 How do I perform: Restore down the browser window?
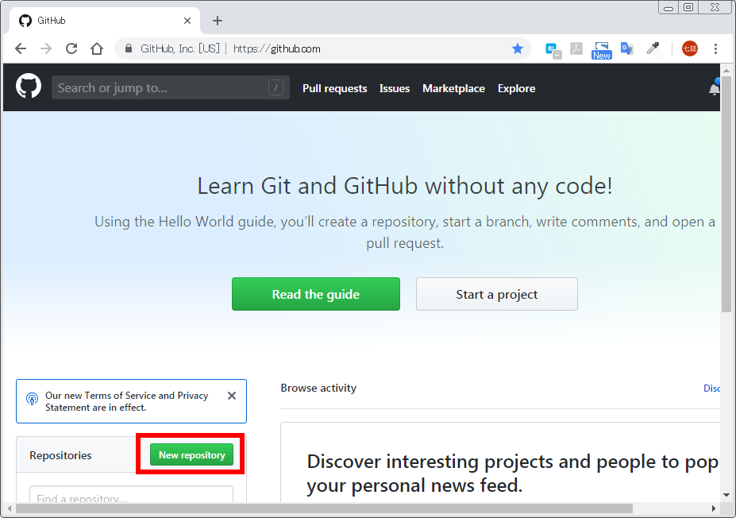pyautogui.click(x=688, y=7)
